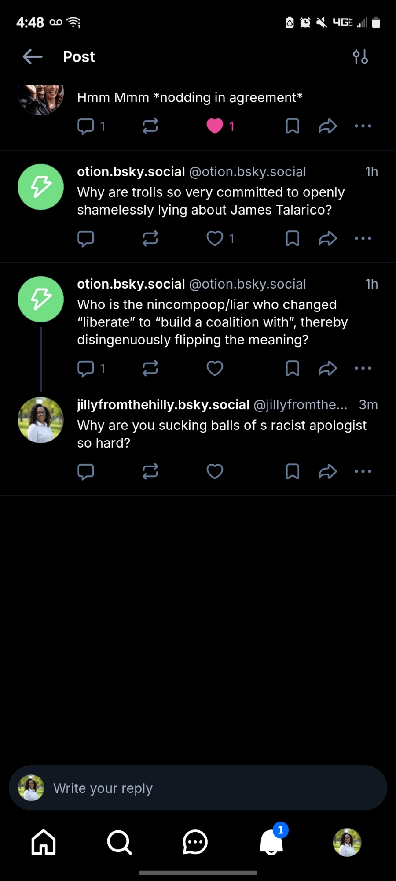Open otion.bsky.social profile on Talarico post
Image resolution: width=396 pixels, height=881 pixels.
click(131, 172)
